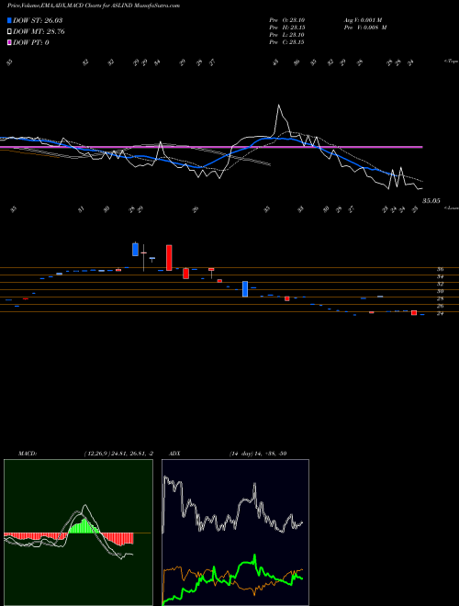Viewport: 459px width, 606px height.
Task: Click the 35.05 price label on the line chart
Action: click(x=431, y=201)
